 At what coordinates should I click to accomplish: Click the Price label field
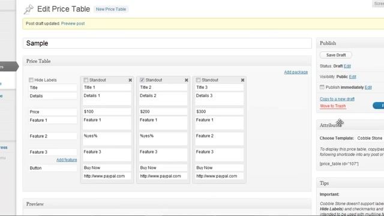(x=53, y=112)
